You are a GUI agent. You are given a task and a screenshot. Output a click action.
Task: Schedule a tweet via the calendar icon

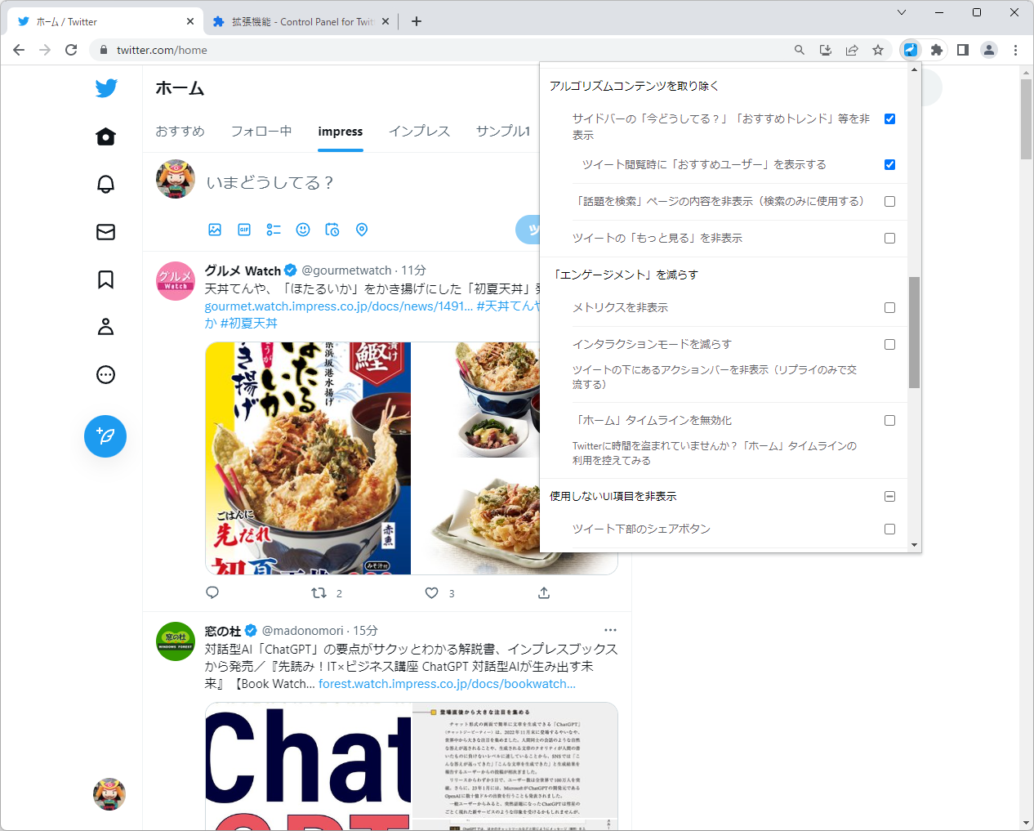(x=332, y=230)
